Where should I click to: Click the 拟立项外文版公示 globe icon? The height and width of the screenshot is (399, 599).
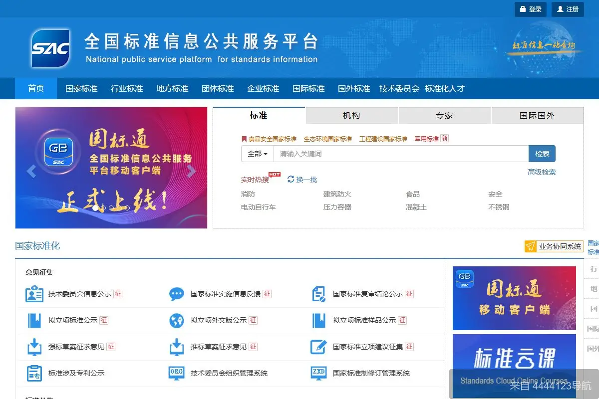176,321
